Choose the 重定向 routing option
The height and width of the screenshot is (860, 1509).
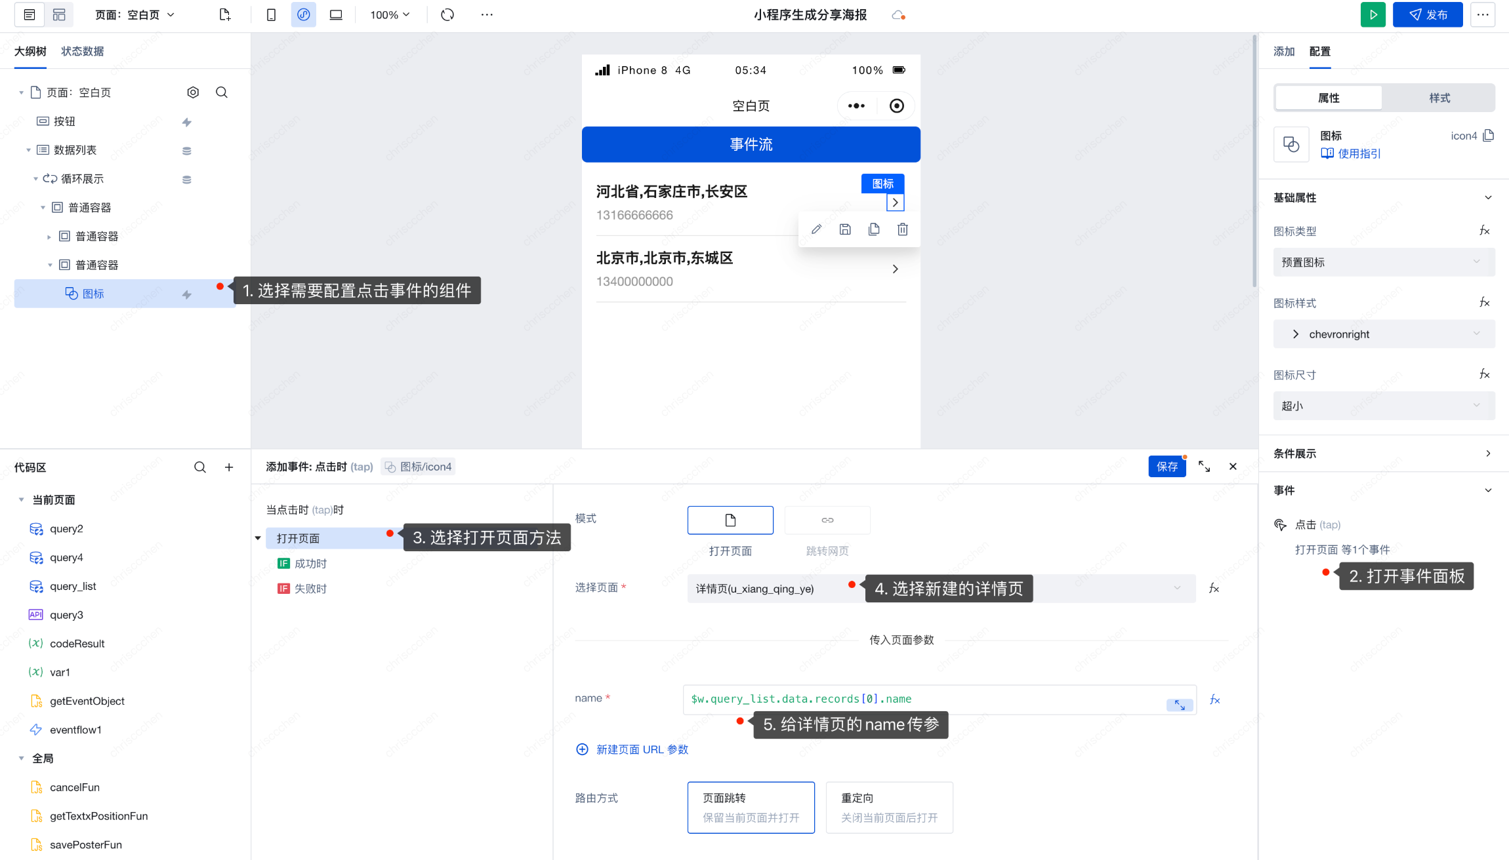point(889,807)
